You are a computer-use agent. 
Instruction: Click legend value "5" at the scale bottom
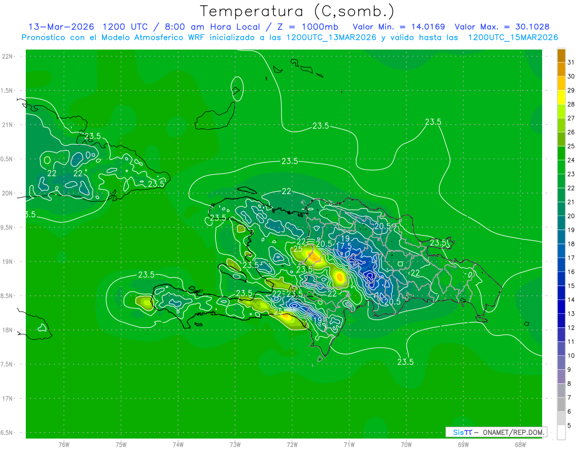(x=569, y=426)
